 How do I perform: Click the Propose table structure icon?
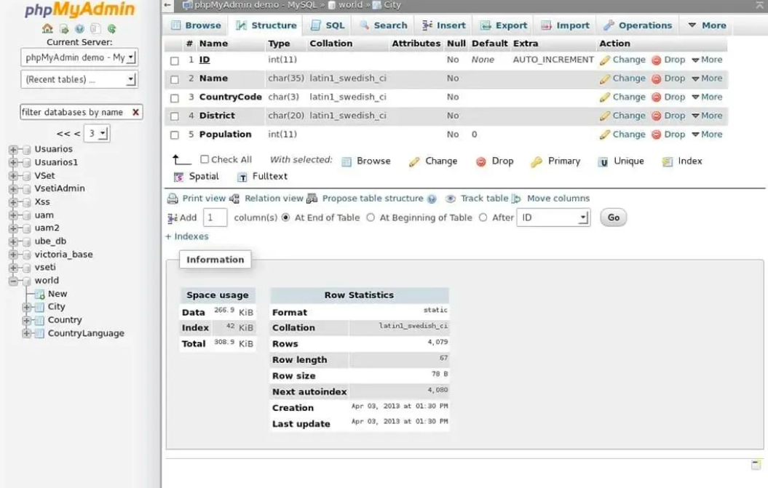click(x=312, y=199)
